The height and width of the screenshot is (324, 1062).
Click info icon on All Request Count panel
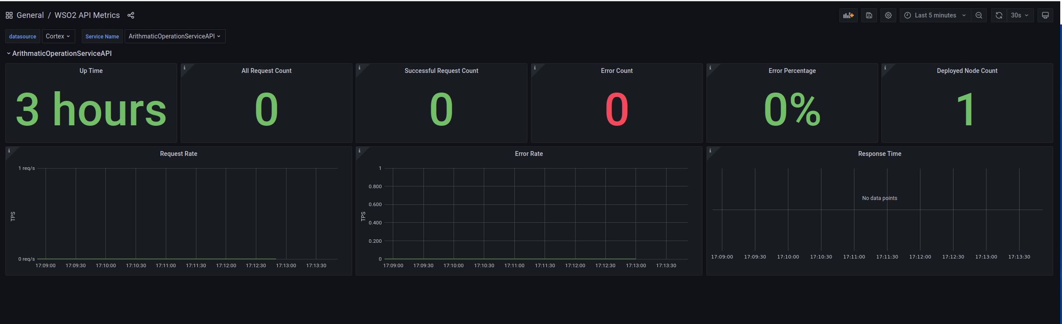click(x=185, y=68)
